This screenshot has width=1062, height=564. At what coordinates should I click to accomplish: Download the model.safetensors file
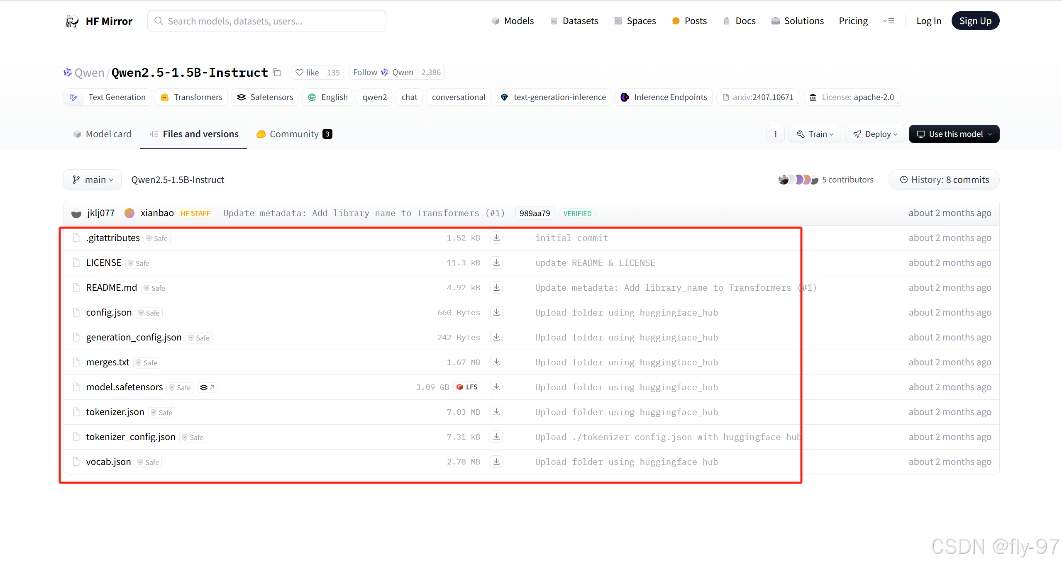pyautogui.click(x=496, y=387)
